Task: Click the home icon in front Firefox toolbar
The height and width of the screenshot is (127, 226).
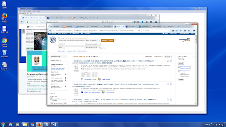Action: point(185,31)
